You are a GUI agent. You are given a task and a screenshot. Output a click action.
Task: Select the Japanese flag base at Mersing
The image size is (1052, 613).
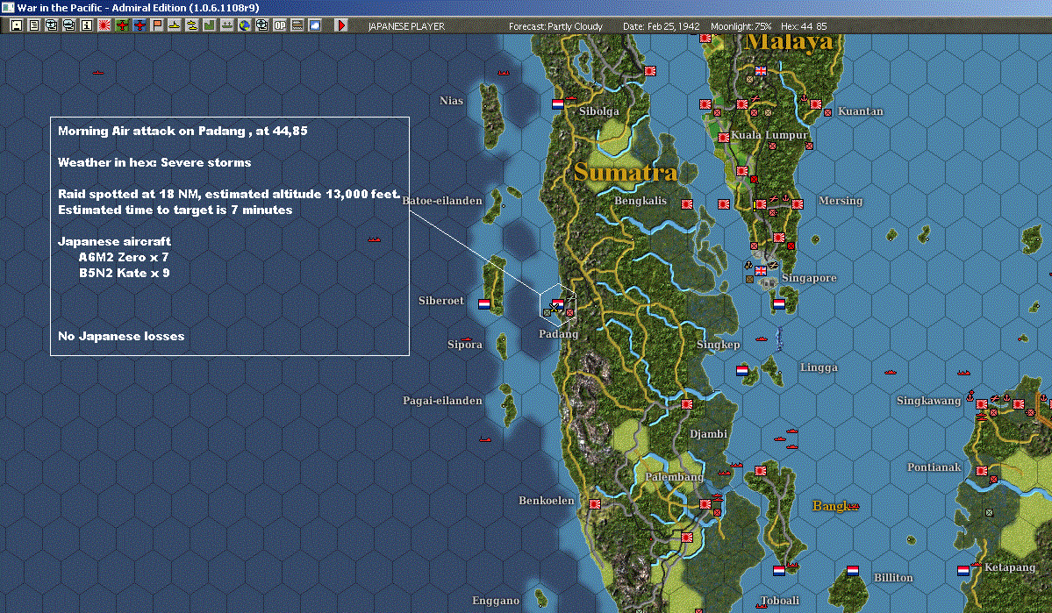point(798,204)
